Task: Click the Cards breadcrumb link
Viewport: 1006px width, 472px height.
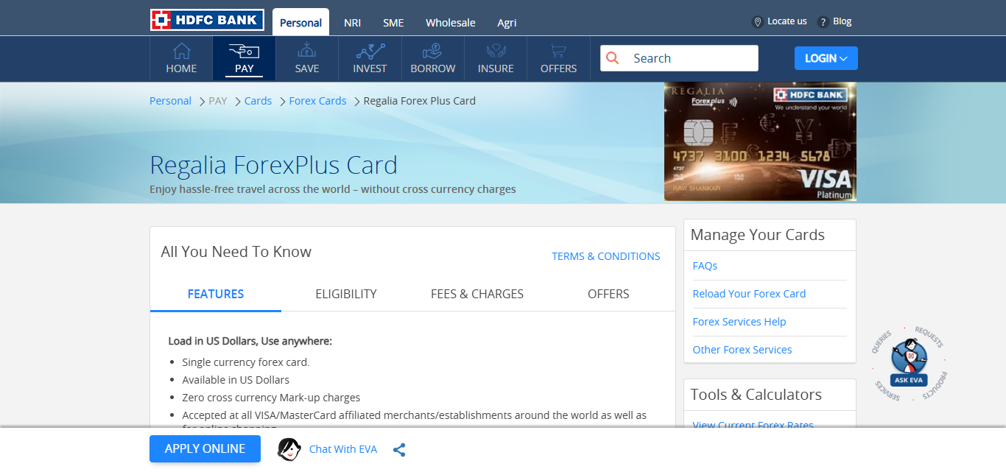Action: point(258,101)
